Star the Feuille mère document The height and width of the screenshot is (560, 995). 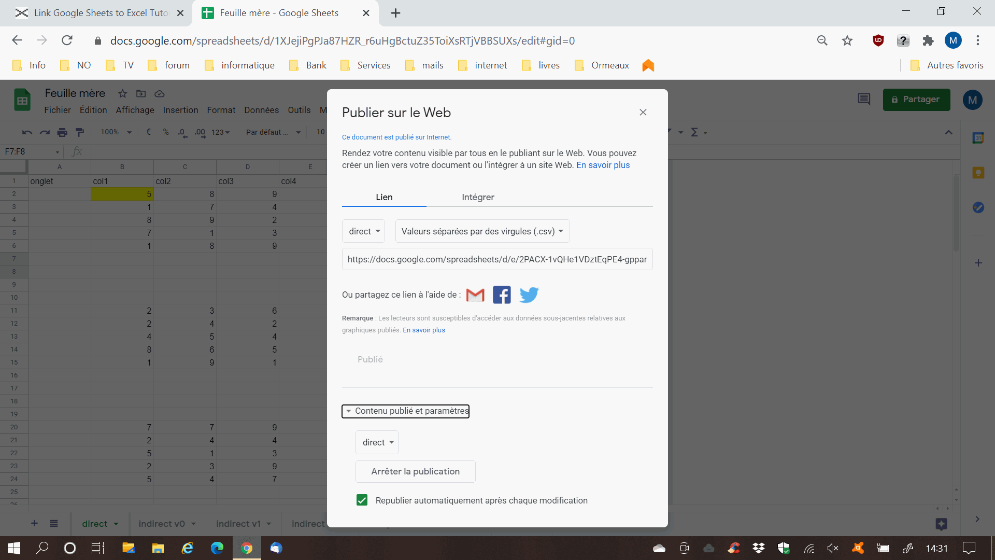coord(122,93)
